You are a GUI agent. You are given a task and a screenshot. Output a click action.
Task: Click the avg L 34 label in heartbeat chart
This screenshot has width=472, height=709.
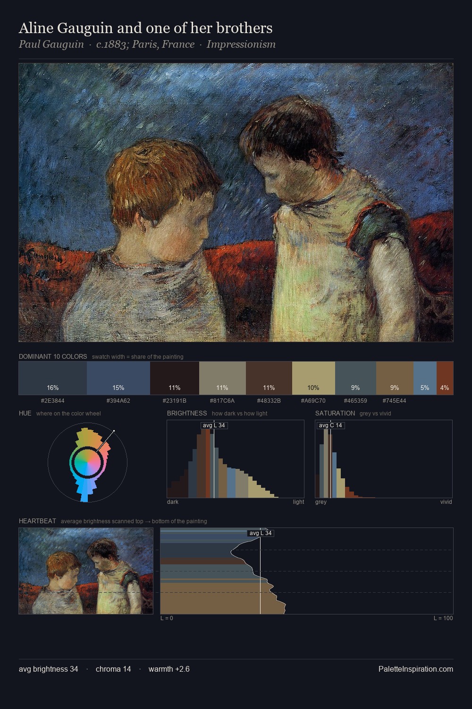(x=261, y=533)
